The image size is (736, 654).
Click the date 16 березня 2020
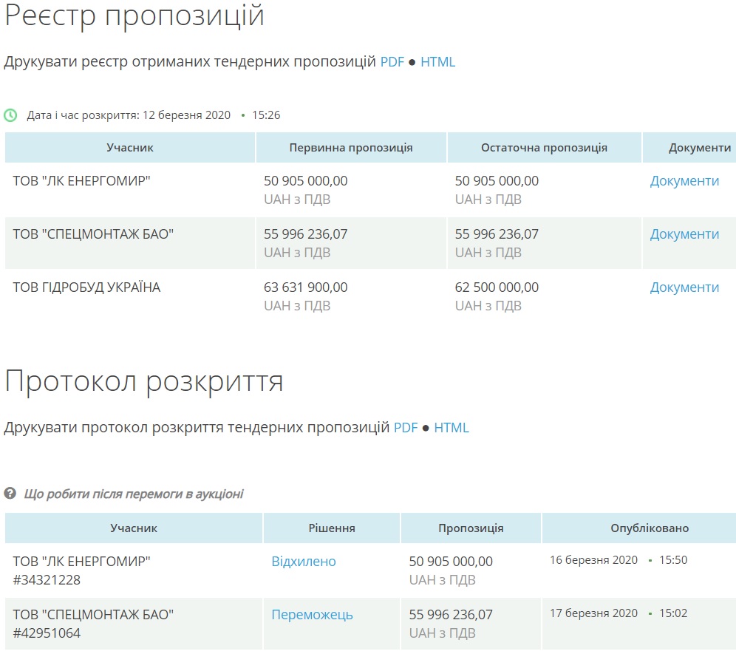[594, 560]
